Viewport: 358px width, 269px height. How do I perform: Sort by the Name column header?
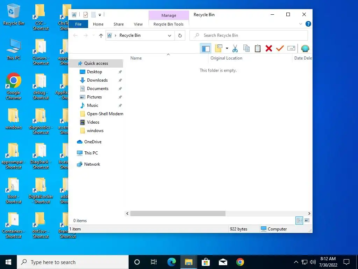(x=136, y=58)
